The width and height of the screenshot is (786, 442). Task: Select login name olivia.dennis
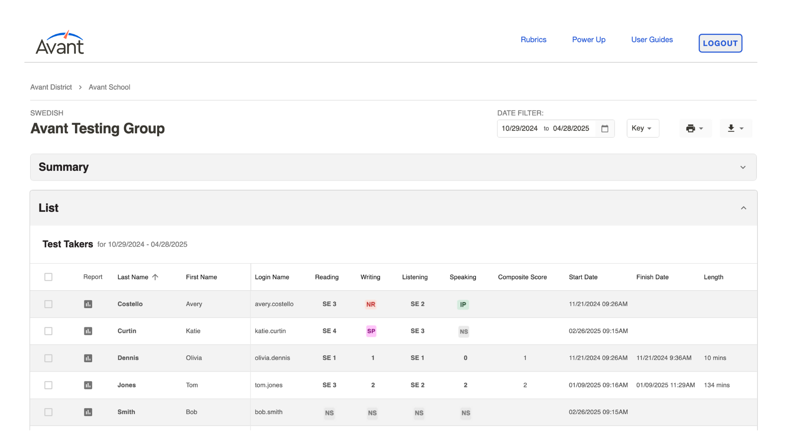pos(272,358)
